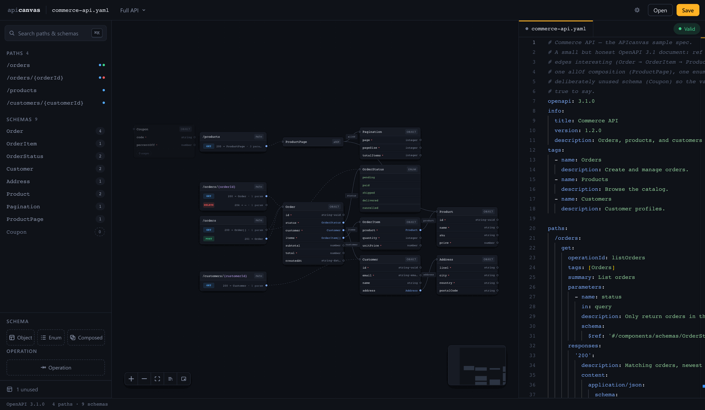
Task: Click the 'postalCode' field in Address node
Action: point(467,291)
